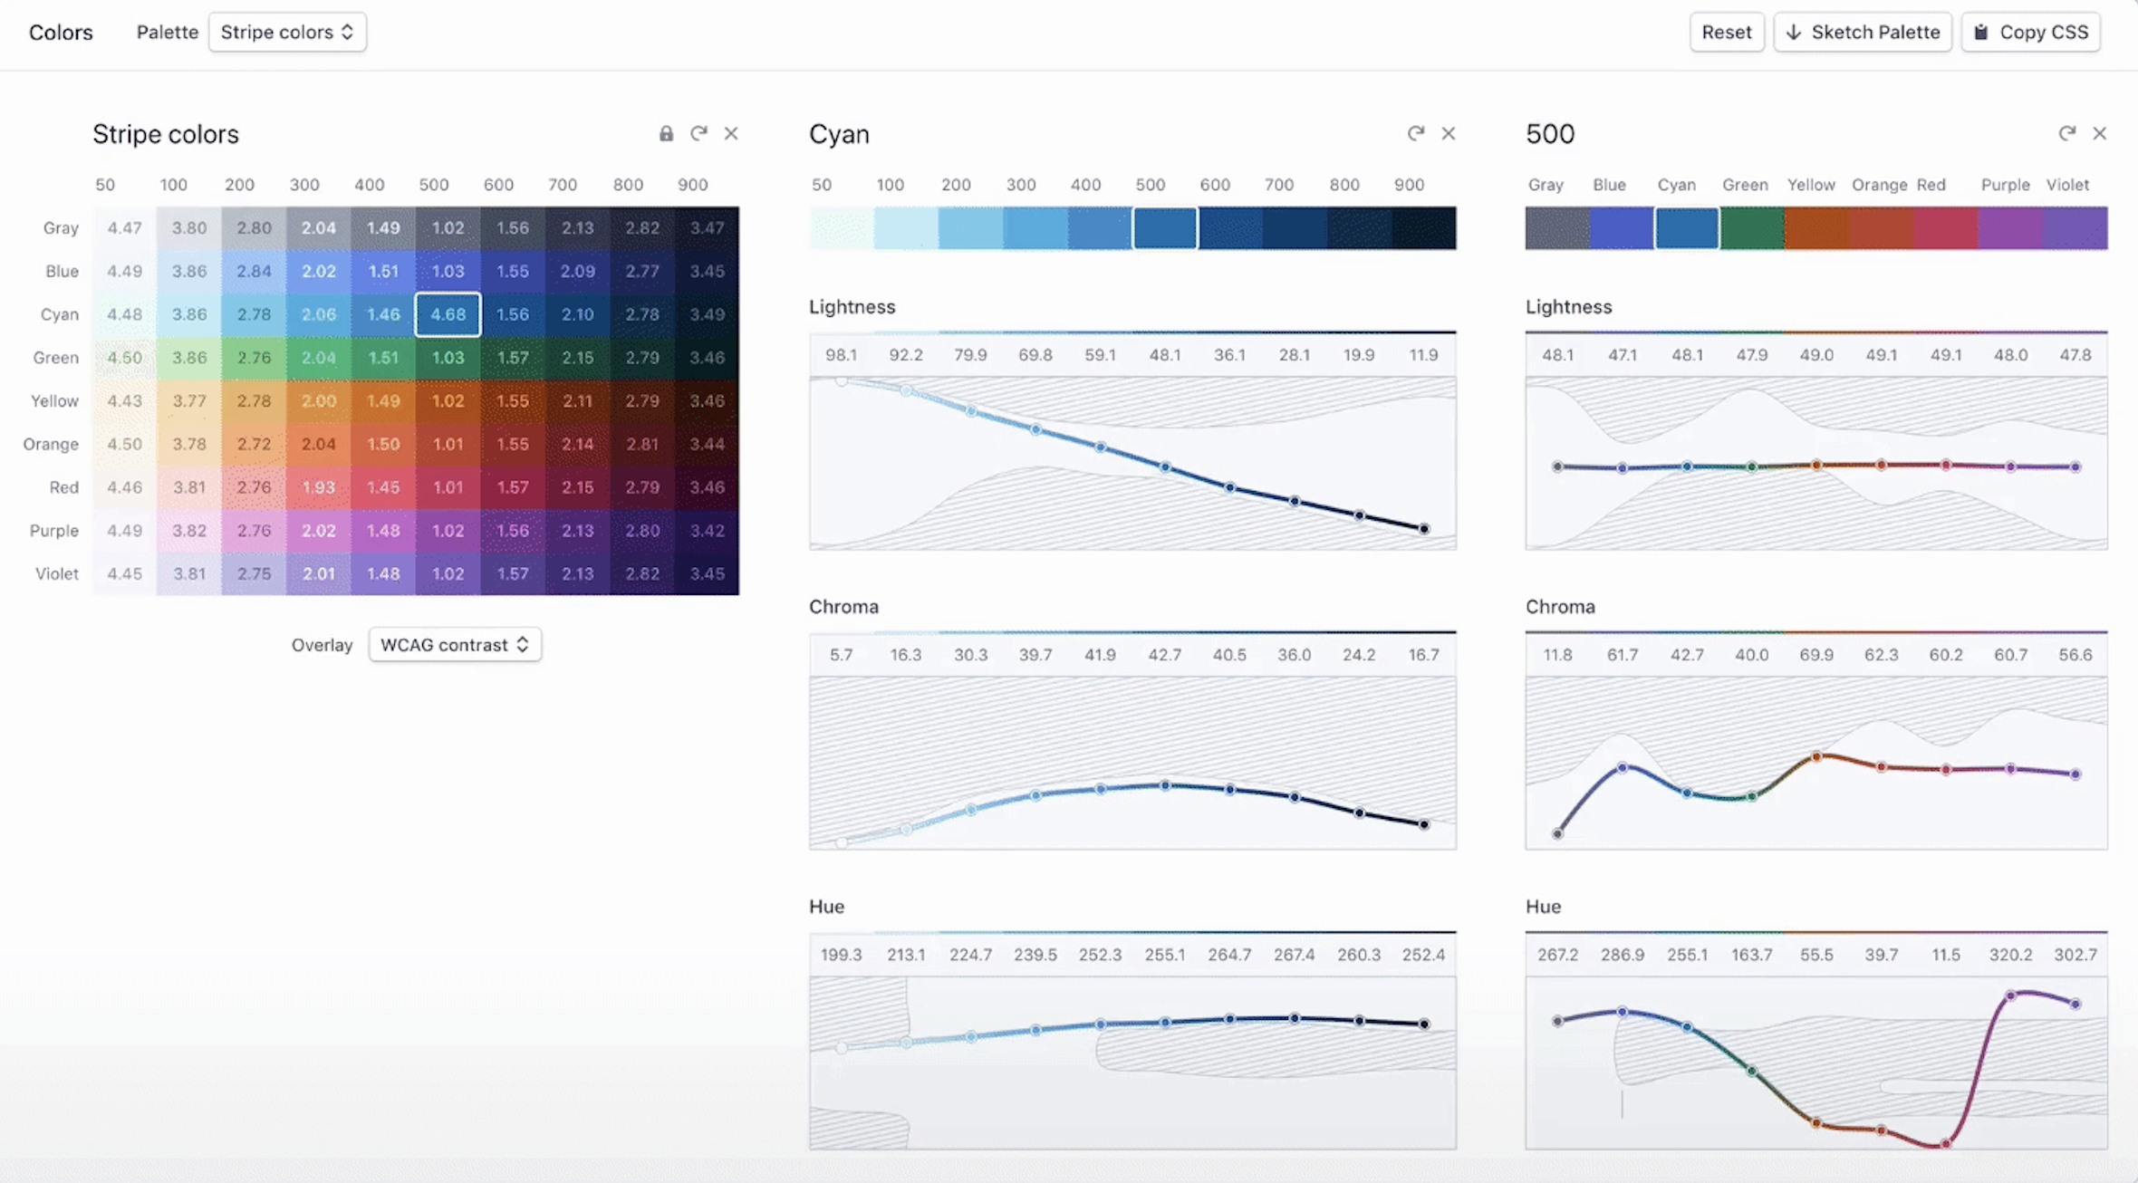
Task: Click Cyan chroma value 42.7
Action: click(x=1165, y=655)
